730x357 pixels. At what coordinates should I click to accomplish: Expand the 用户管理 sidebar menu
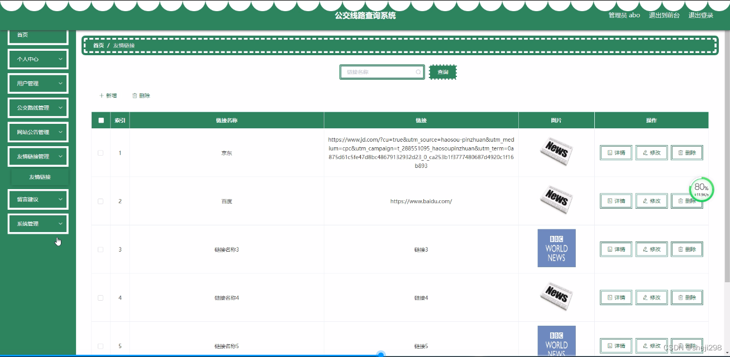coord(37,83)
